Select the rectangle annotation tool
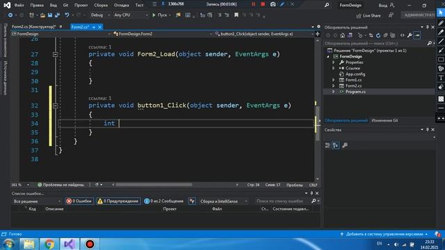 click(441, 60)
